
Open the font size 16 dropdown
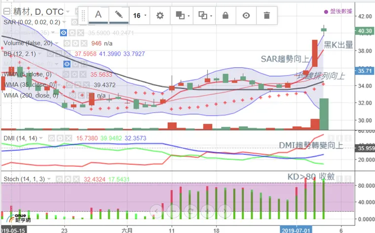click(139, 16)
